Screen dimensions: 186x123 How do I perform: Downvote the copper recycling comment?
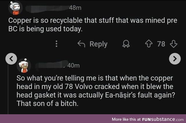click(x=174, y=44)
